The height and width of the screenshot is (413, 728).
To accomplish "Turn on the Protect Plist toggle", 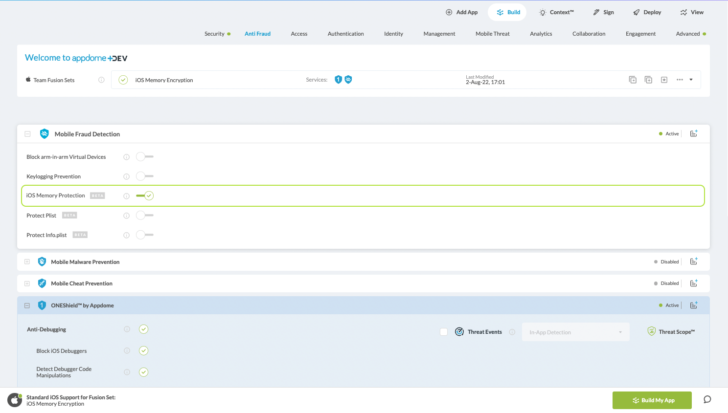I will (x=145, y=216).
